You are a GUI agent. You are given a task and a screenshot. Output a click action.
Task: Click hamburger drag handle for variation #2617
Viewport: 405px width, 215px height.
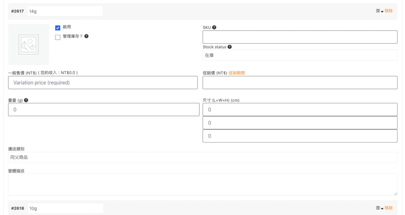[x=378, y=11]
